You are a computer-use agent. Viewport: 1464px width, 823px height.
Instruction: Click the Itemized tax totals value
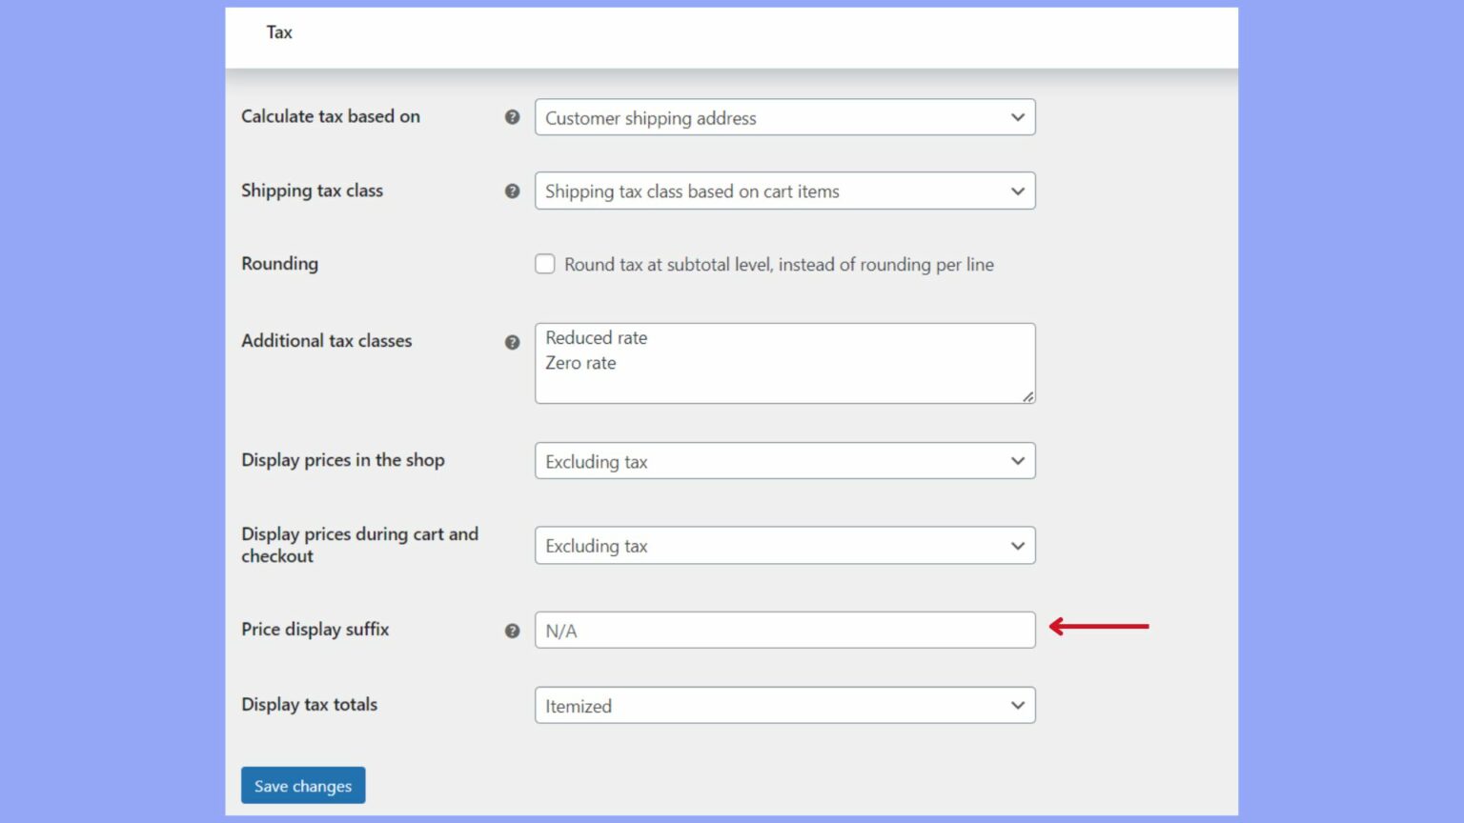point(577,706)
